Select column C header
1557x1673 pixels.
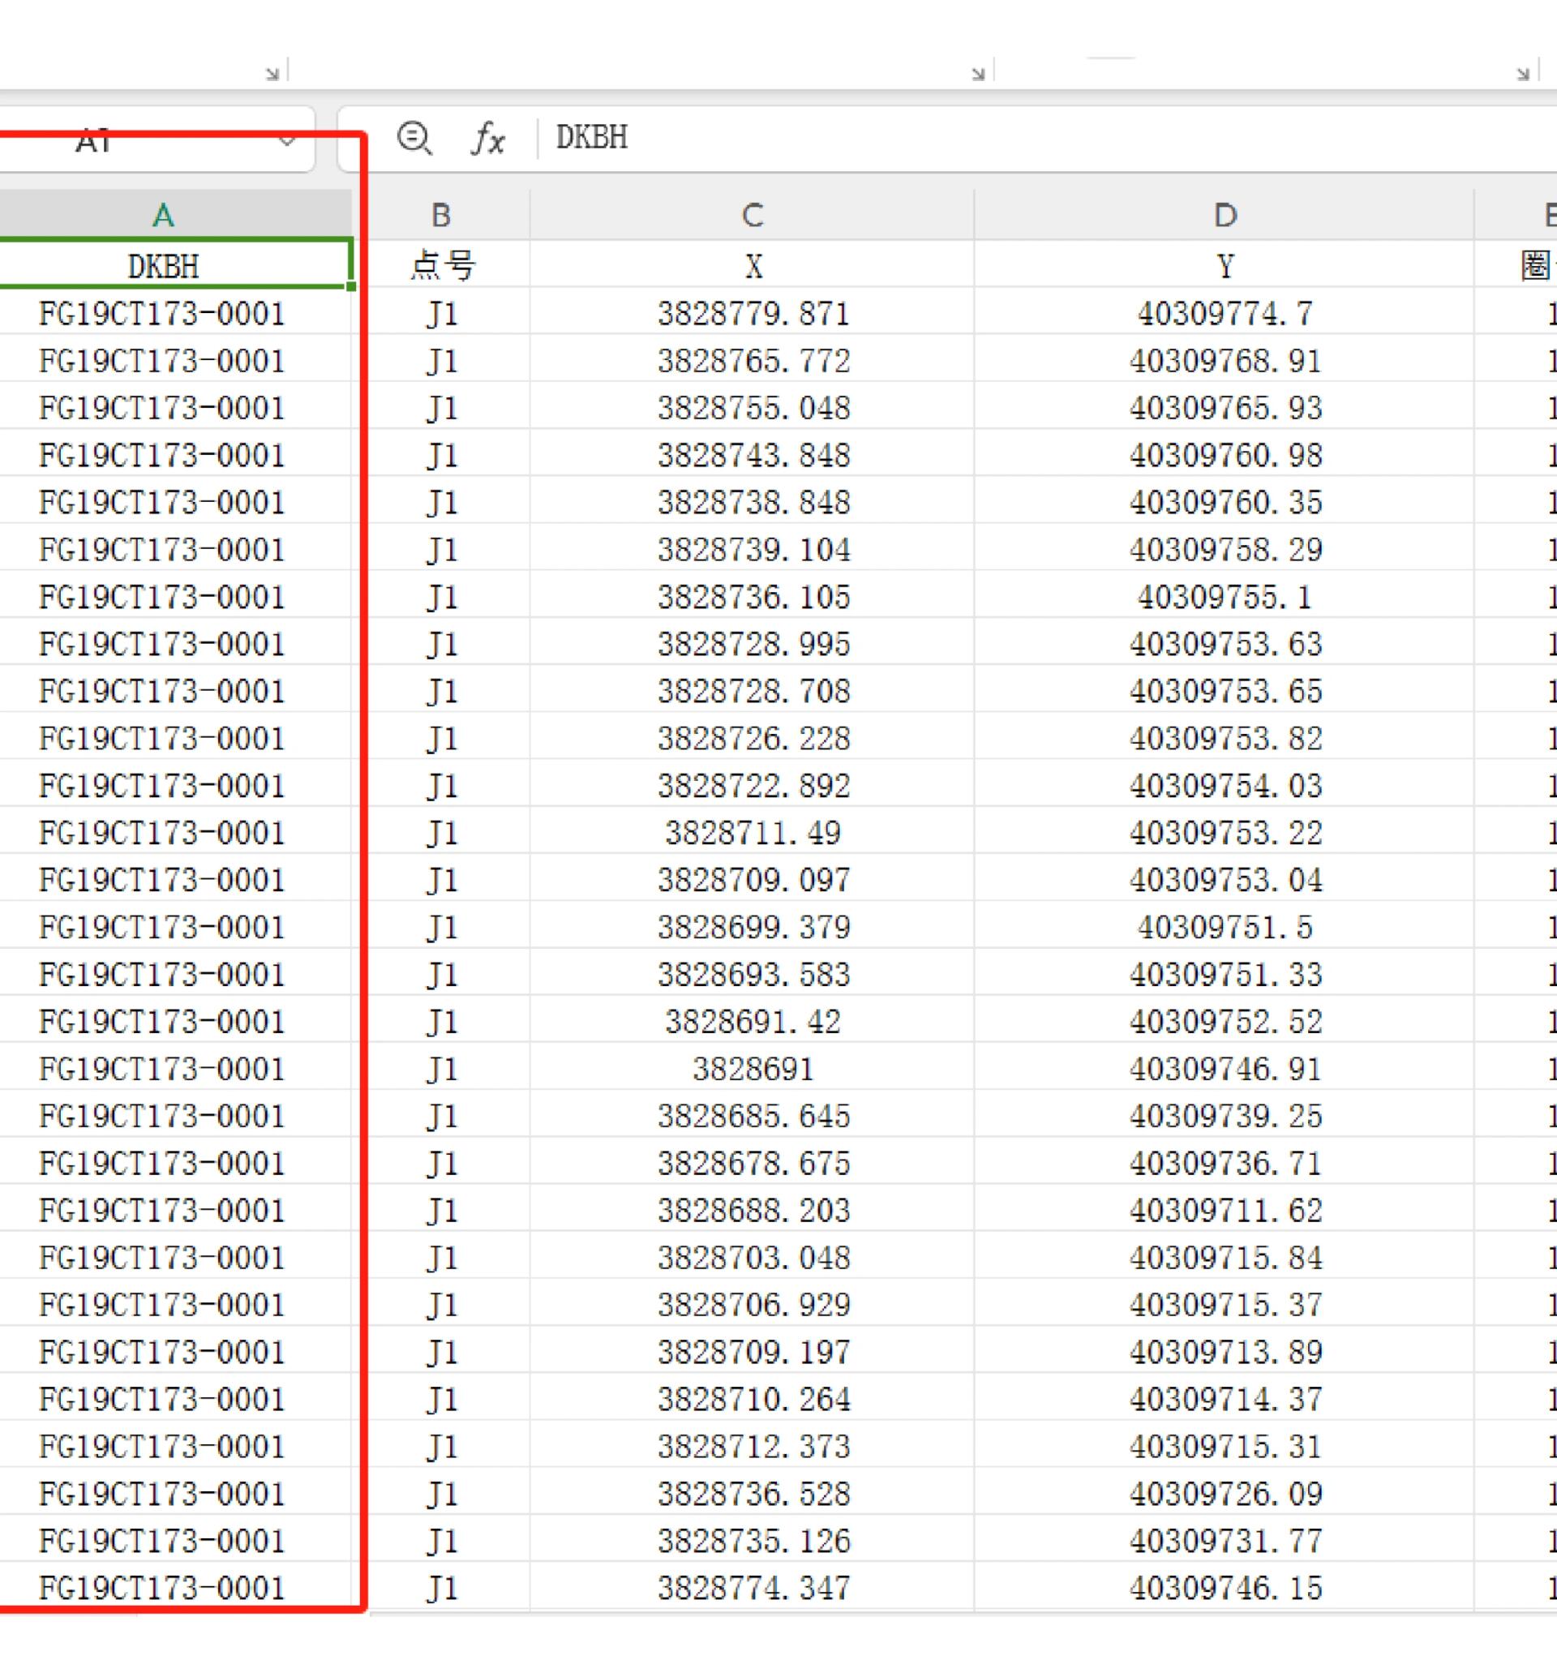pyautogui.click(x=753, y=216)
